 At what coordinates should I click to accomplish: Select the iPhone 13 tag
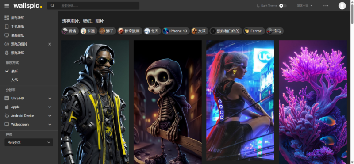pos(176,31)
